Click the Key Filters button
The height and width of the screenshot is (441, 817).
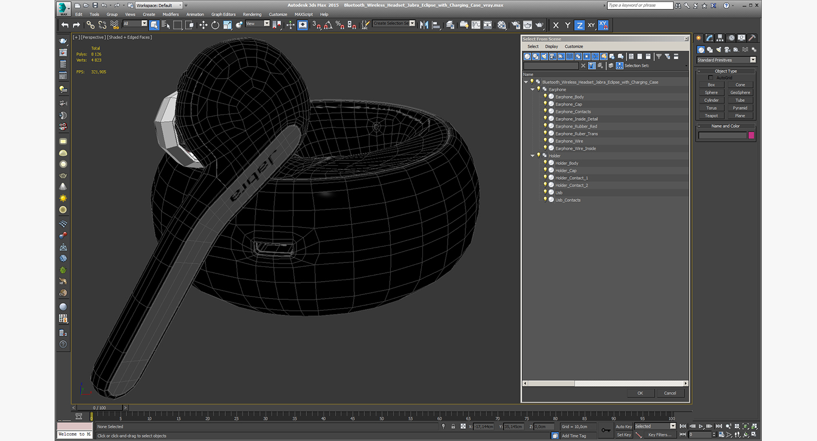[x=660, y=435]
